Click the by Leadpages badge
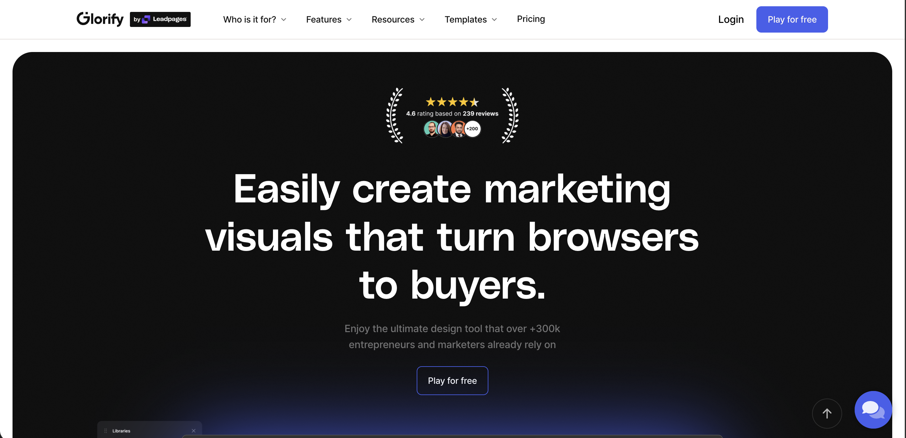 (x=160, y=19)
